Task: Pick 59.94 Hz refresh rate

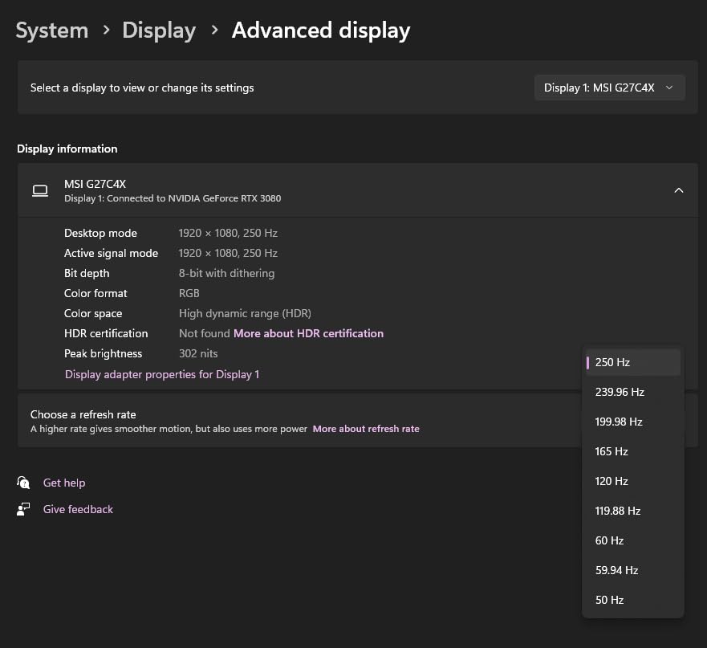Action: pyautogui.click(x=633, y=570)
